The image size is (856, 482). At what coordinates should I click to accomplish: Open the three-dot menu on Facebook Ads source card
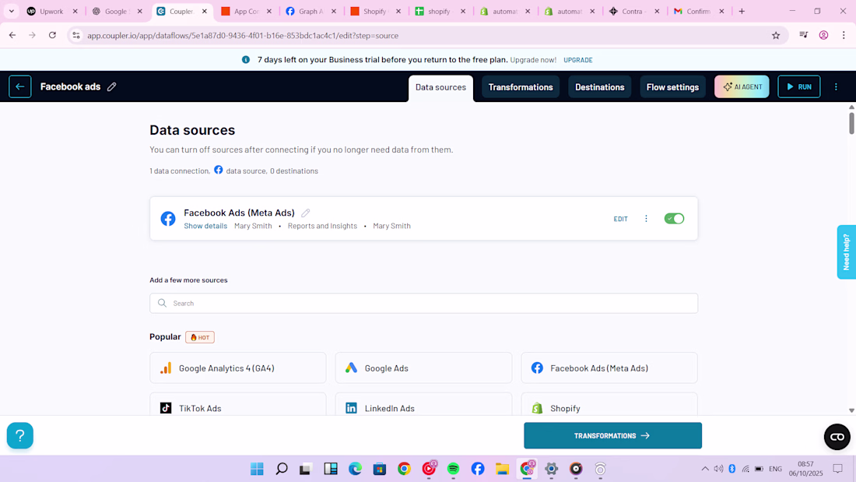pos(646,219)
